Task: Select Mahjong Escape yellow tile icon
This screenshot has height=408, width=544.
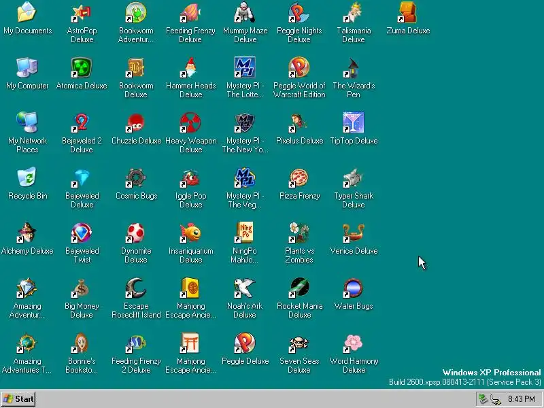Action: [190, 288]
